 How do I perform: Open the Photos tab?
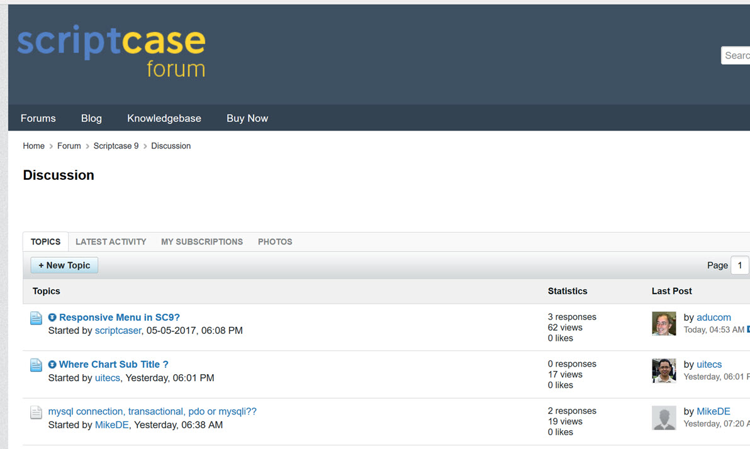click(x=275, y=242)
